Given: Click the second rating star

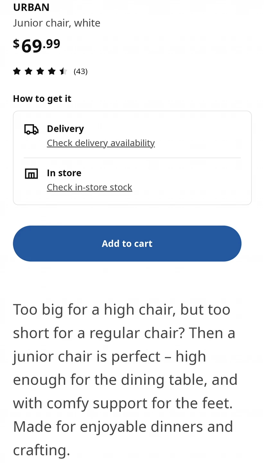Looking at the screenshot, I should click(28, 71).
